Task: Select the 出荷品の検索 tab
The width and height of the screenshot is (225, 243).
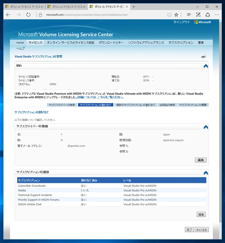Action: tap(167, 105)
